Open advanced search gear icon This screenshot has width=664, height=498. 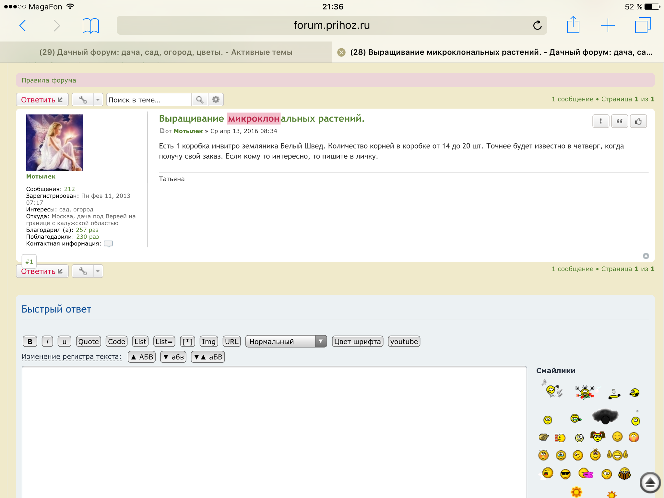[216, 100]
